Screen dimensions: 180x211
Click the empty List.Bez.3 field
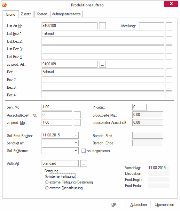103,49
